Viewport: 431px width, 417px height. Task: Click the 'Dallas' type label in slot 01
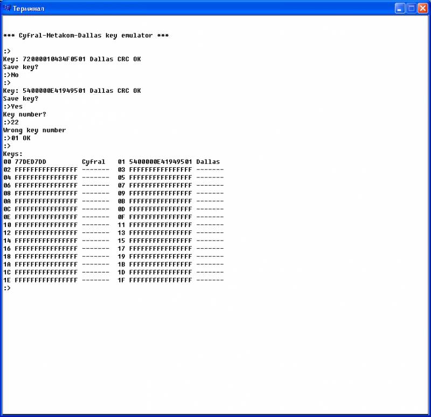point(208,162)
